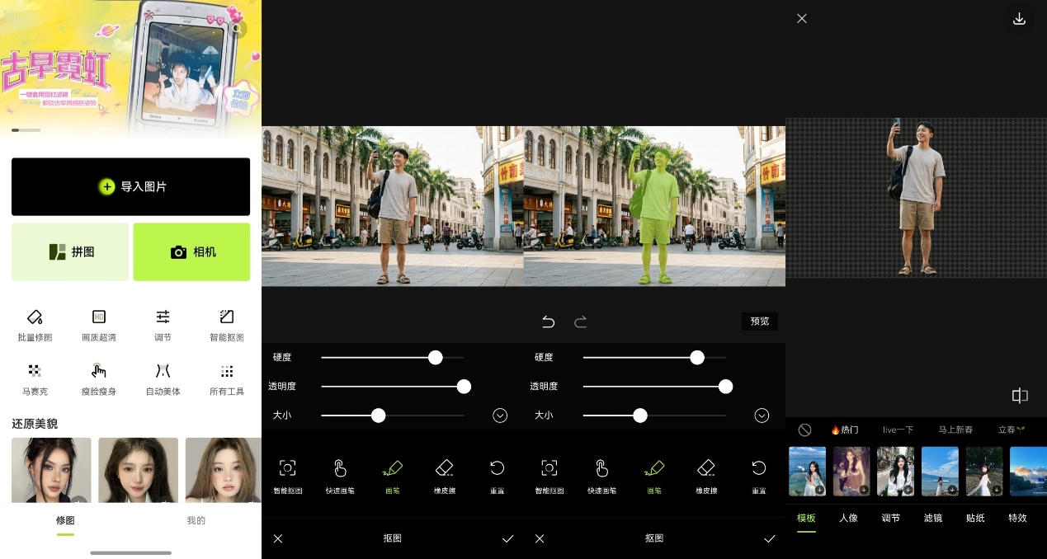Screen dimensions: 1047x559
Task: Switch to 人像 editor tab
Action: tap(848, 518)
